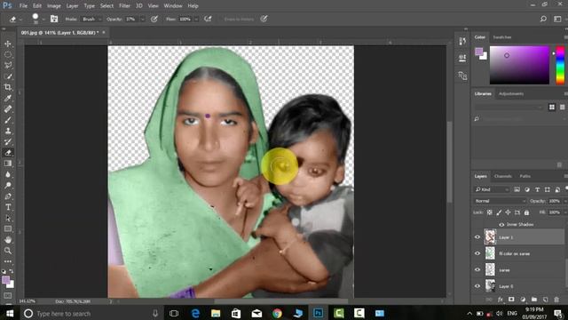Hide Layer 1 with its eye icon
Image resolution: width=568 pixels, height=320 pixels.
(477, 237)
